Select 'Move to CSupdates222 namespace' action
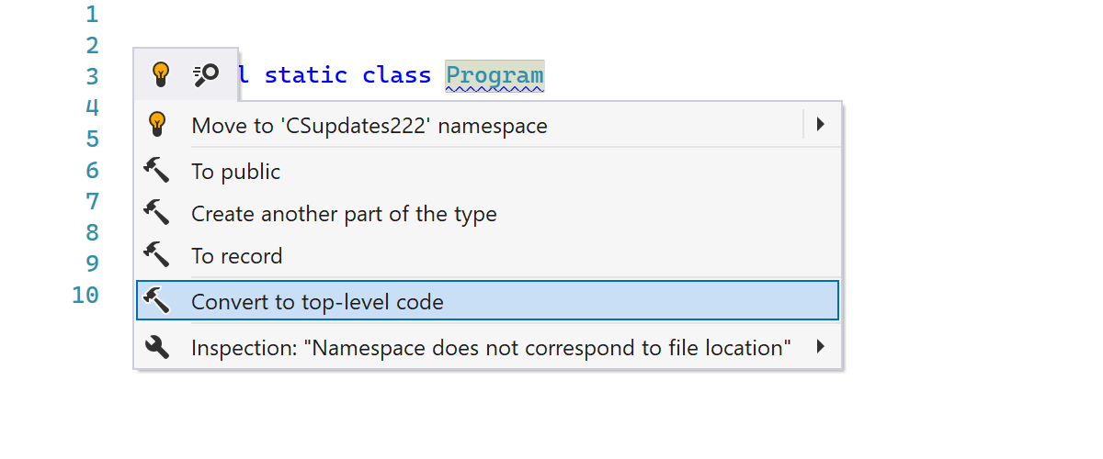1103x459 pixels. (x=369, y=125)
